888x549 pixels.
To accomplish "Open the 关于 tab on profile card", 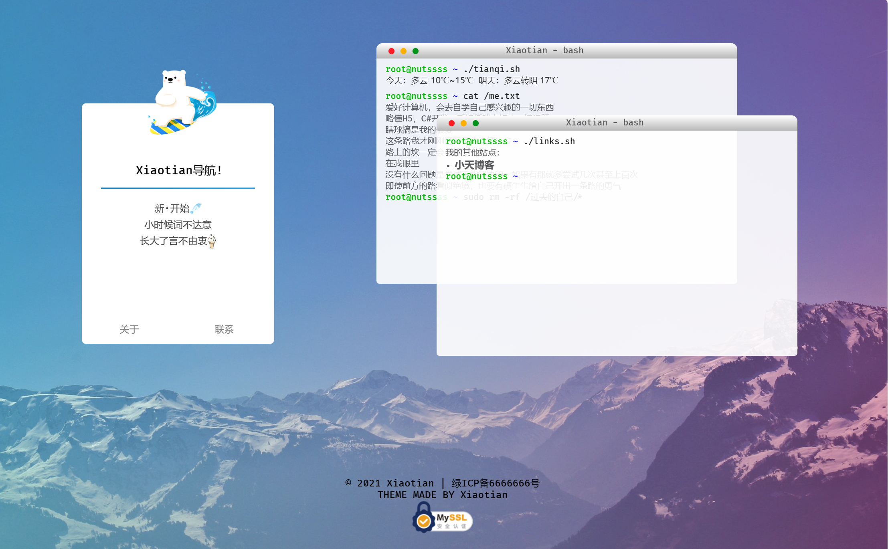I will point(129,329).
